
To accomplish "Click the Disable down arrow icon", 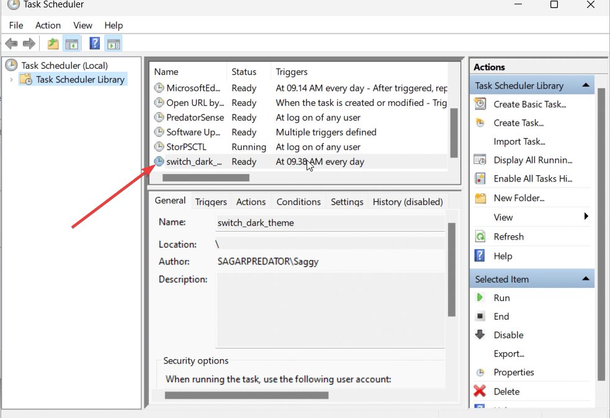I will click(x=480, y=335).
